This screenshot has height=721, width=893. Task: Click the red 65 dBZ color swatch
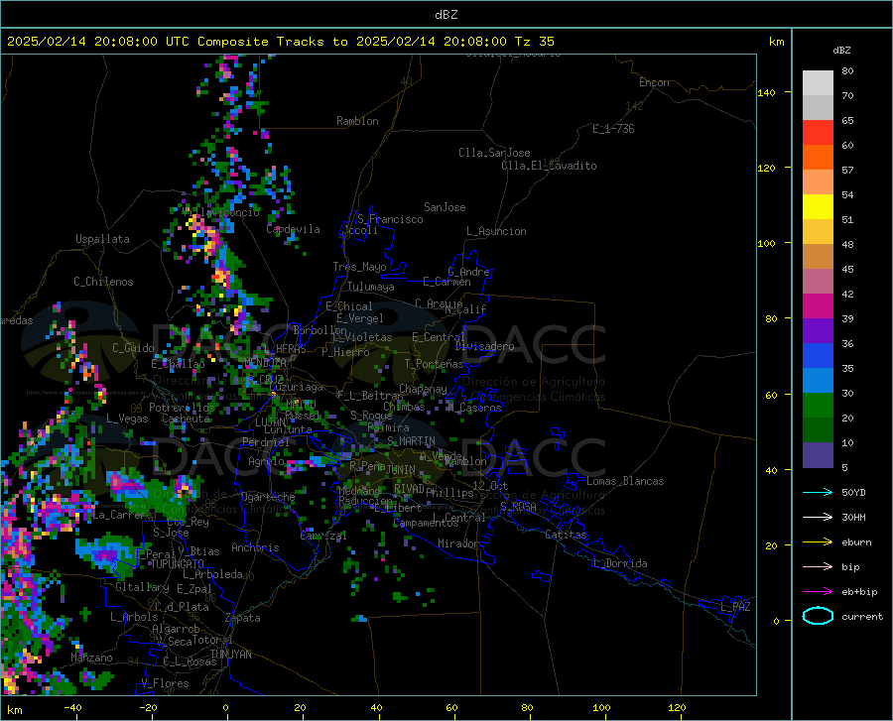[818, 133]
